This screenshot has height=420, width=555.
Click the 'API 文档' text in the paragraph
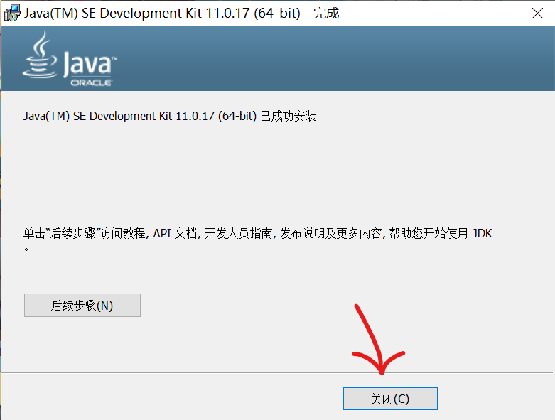175,234
